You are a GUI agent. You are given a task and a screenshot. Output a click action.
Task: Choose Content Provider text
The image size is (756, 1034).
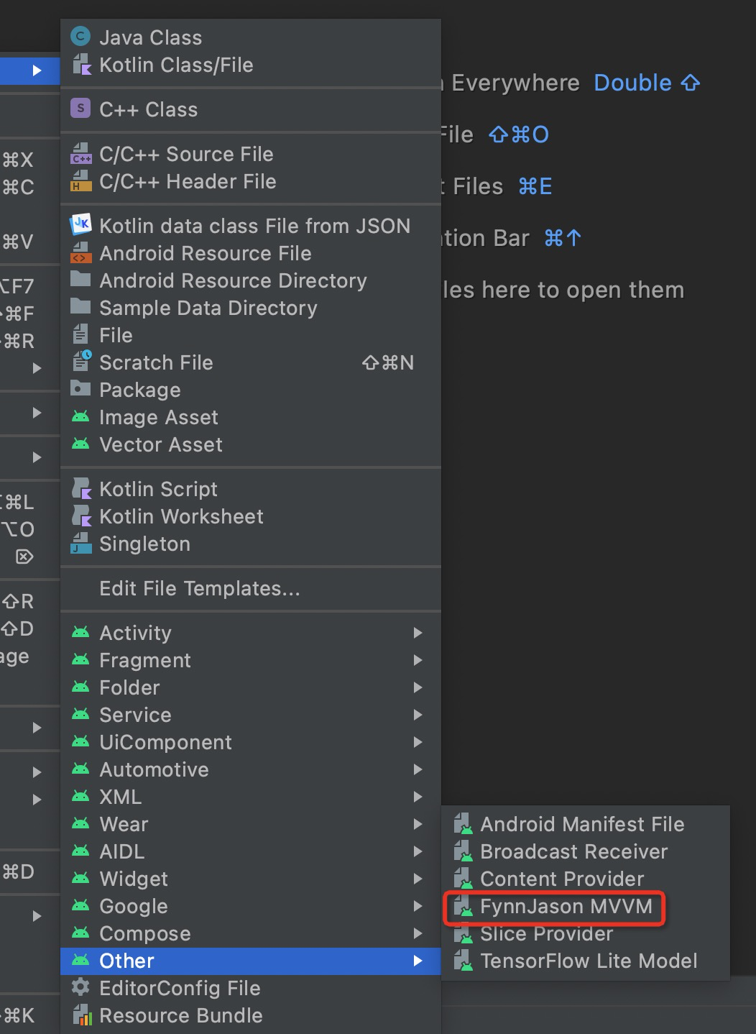562,879
